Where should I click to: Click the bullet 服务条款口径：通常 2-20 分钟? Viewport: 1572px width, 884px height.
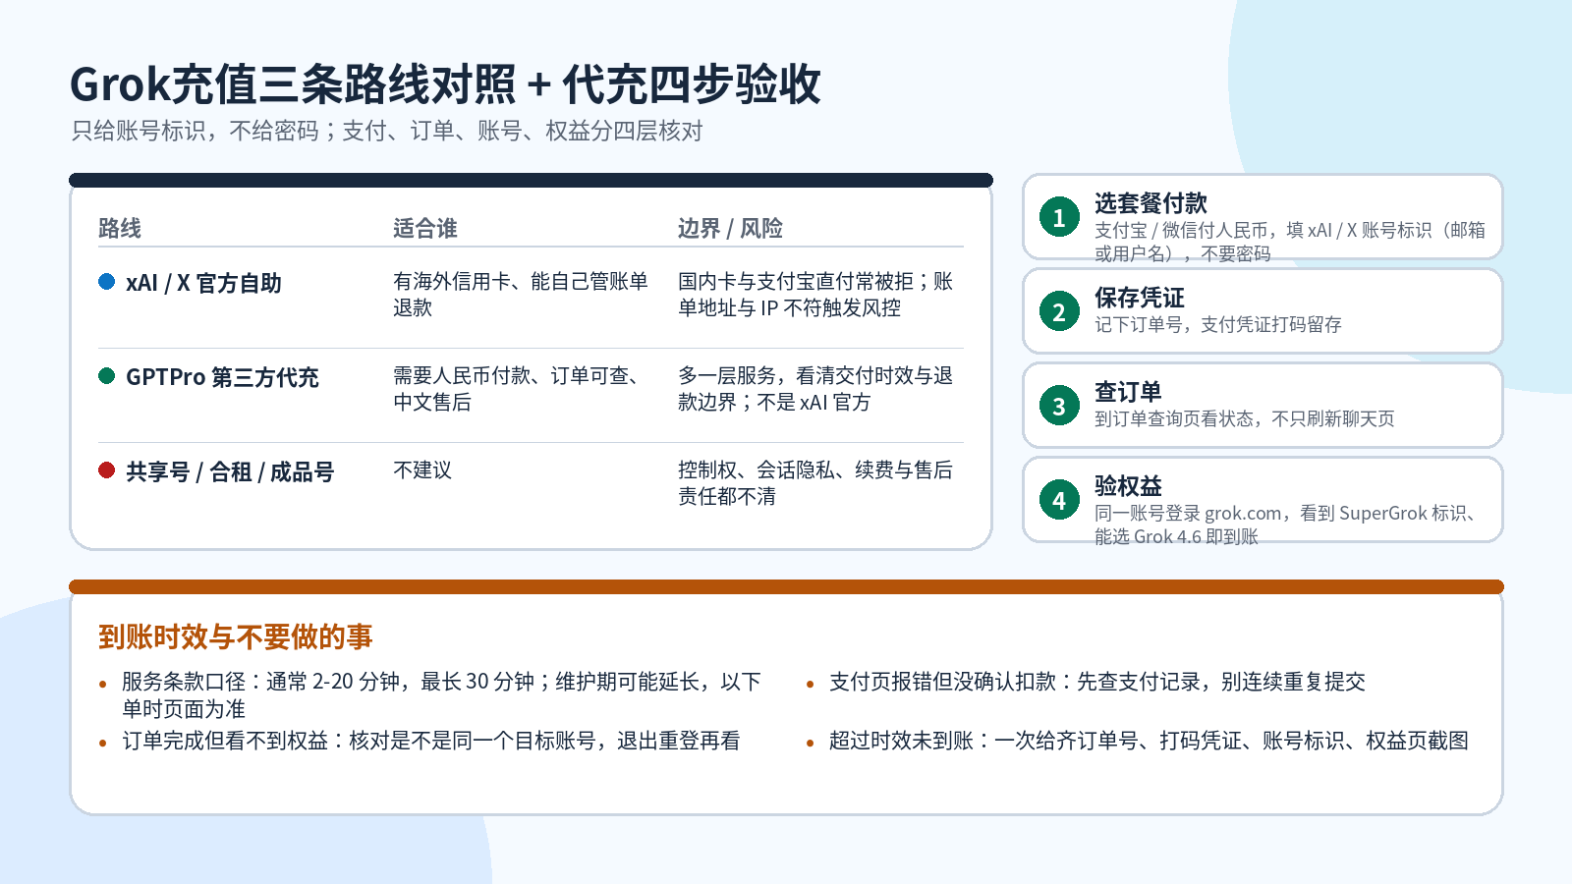(441, 694)
